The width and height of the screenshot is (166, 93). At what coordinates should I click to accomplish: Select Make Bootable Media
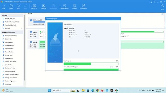pyautogui.click(x=11, y=25)
